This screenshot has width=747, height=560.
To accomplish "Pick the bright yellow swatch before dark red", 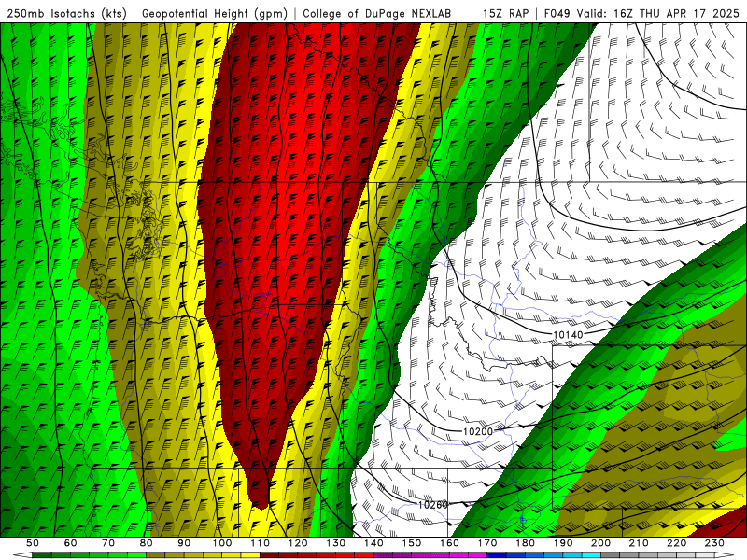I will point(250,554).
